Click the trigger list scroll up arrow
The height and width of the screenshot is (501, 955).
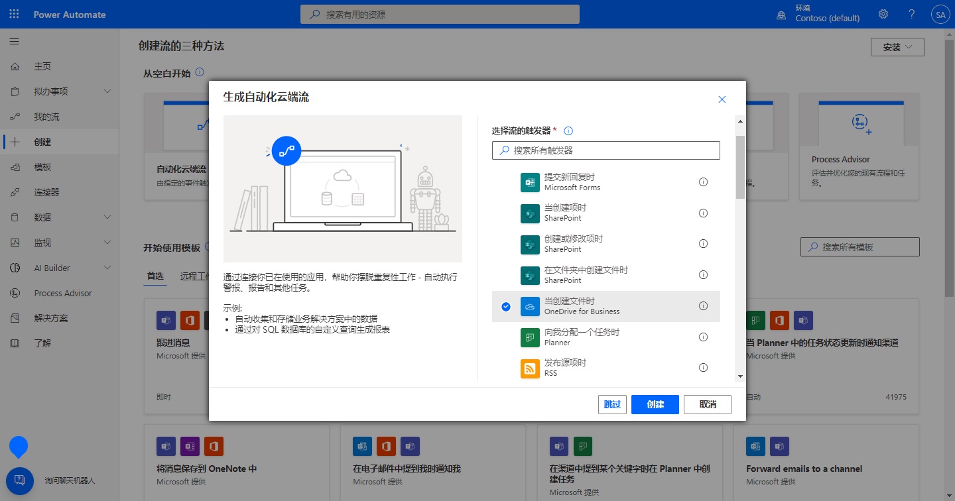click(740, 120)
